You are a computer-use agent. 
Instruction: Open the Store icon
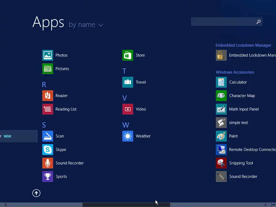click(127, 55)
